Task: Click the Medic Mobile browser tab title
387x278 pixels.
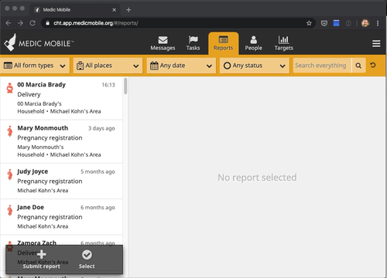Action: click(57, 10)
